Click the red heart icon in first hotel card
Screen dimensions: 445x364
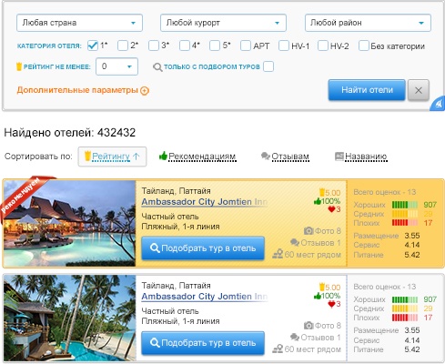coord(331,209)
